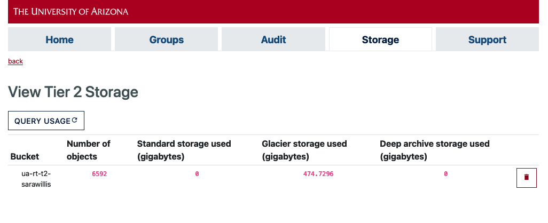Screen dimensions: 548x223
Task: Click the Number of objects column header
Action: tap(89, 150)
